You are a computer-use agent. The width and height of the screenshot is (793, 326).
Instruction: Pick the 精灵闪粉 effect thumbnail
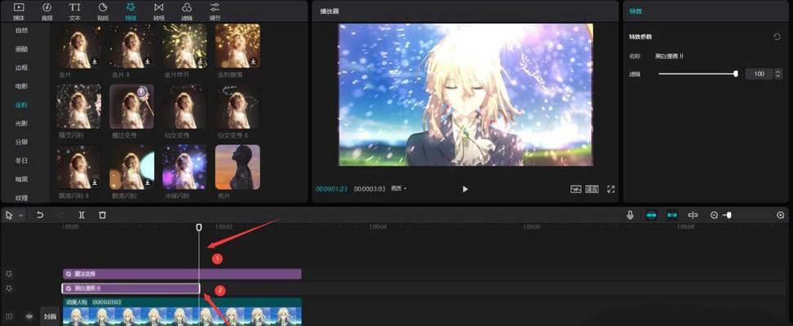(x=79, y=107)
